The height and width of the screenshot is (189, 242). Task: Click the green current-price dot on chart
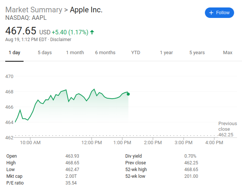pos(128,94)
